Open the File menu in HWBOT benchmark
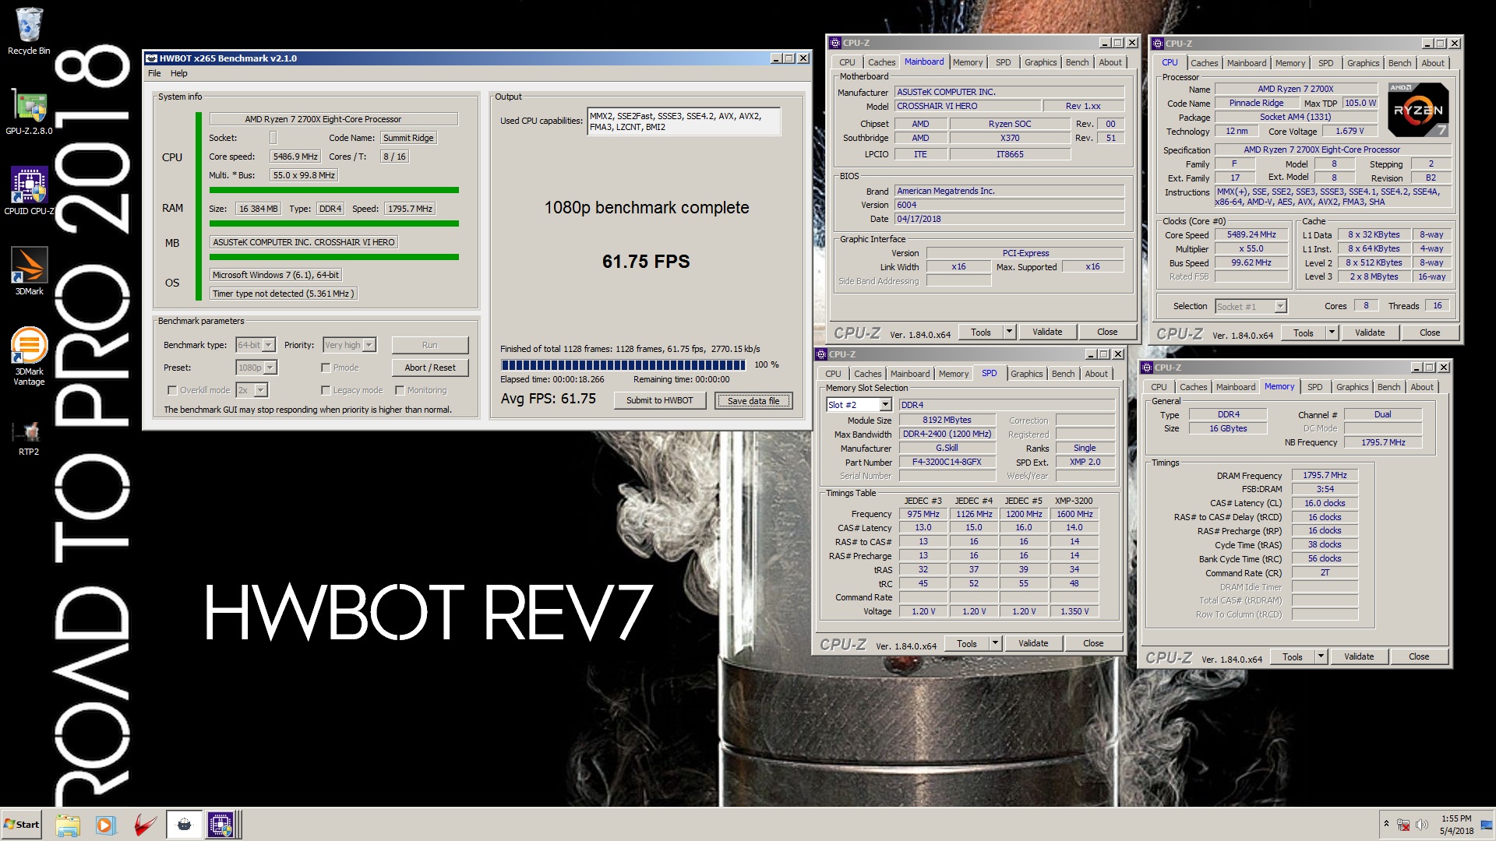This screenshot has width=1496, height=841. click(154, 73)
